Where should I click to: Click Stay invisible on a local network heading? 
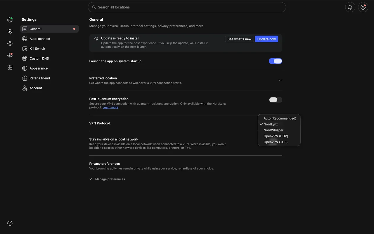pyautogui.click(x=114, y=139)
